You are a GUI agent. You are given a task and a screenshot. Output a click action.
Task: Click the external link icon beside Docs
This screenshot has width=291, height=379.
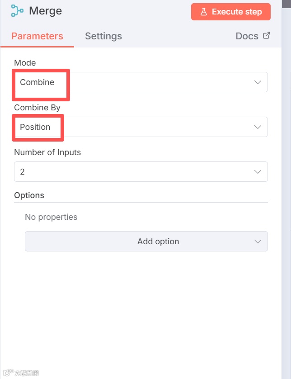click(x=267, y=35)
